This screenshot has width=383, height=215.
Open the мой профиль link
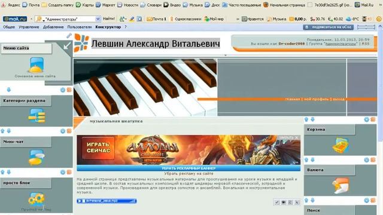[317, 99]
